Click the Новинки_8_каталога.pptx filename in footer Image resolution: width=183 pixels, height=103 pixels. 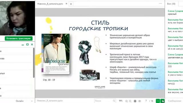pos(50,101)
